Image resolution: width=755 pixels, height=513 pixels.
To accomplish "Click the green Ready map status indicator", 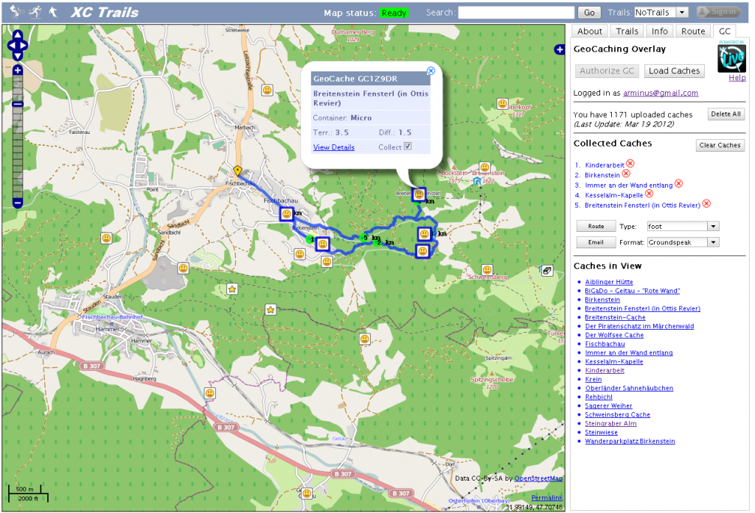I will click(394, 13).
